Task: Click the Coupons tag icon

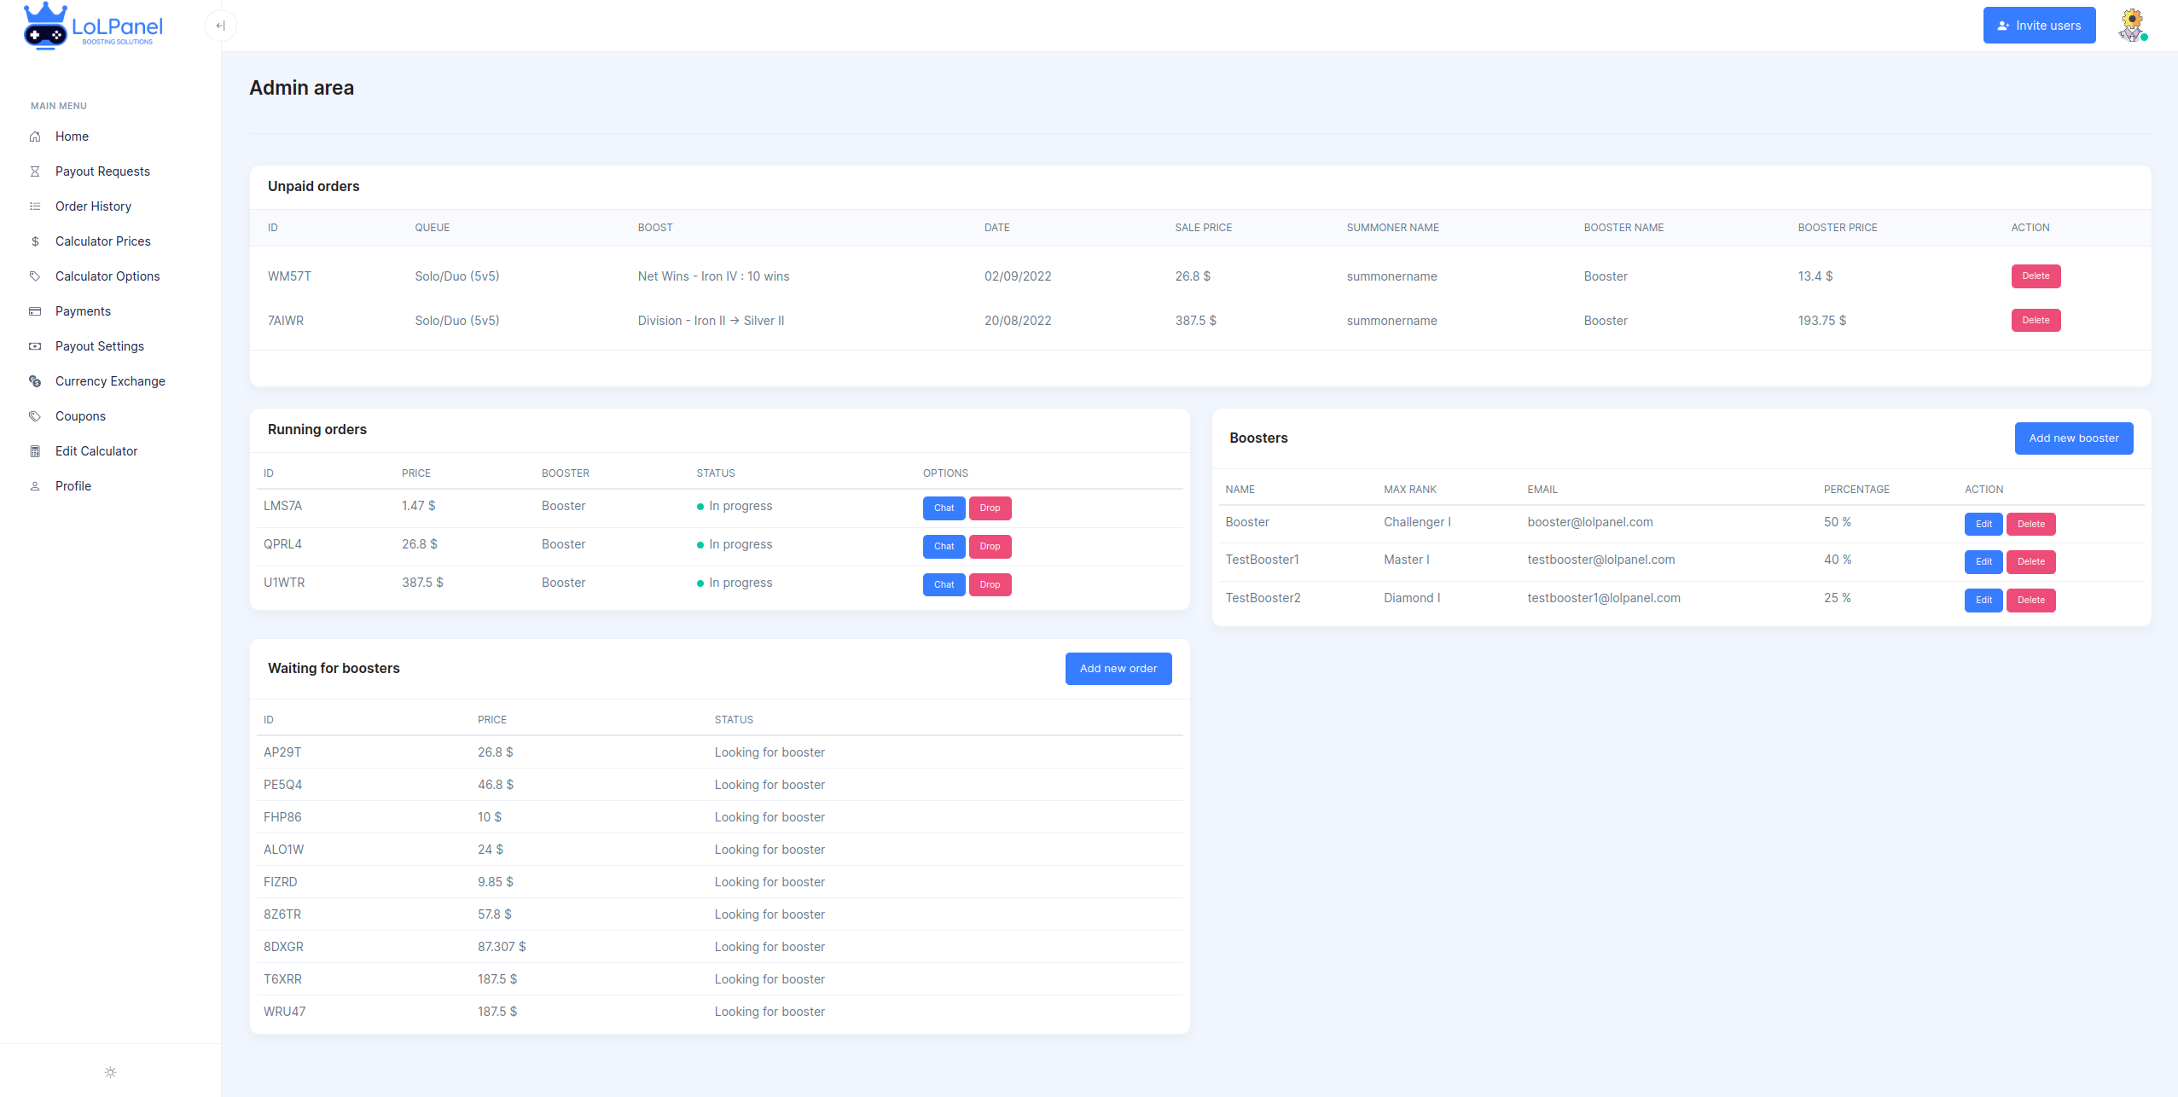Action: tap(35, 416)
